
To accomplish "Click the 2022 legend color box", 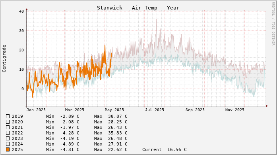I will (x=8, y=133).
